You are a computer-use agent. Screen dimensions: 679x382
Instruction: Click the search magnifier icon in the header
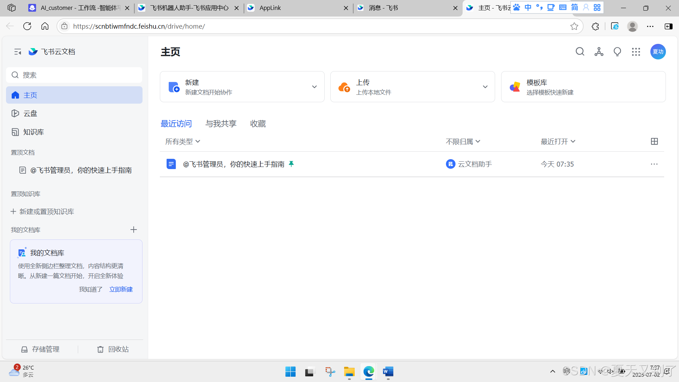point(580,52)
